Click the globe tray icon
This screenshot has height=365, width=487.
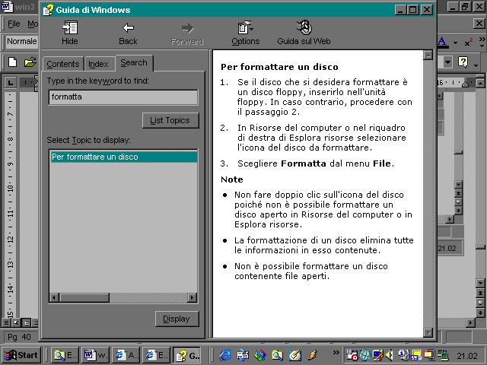(365, 355)
